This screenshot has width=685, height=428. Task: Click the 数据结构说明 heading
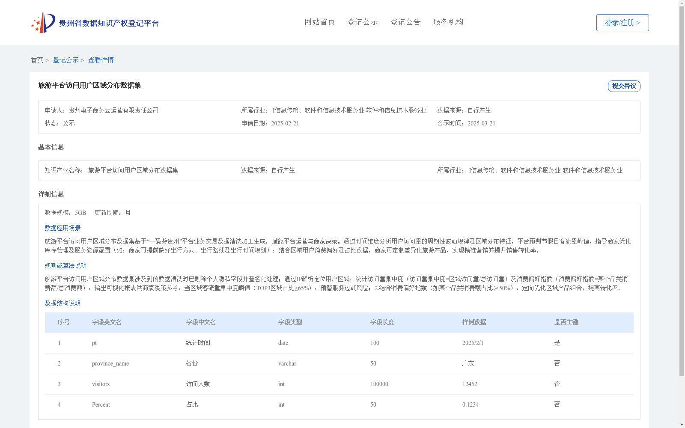click(63, 303)
